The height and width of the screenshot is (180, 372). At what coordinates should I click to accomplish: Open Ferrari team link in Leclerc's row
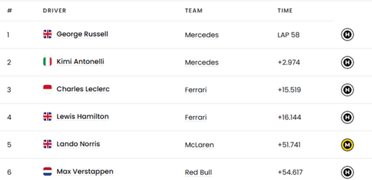pos(196,90)
